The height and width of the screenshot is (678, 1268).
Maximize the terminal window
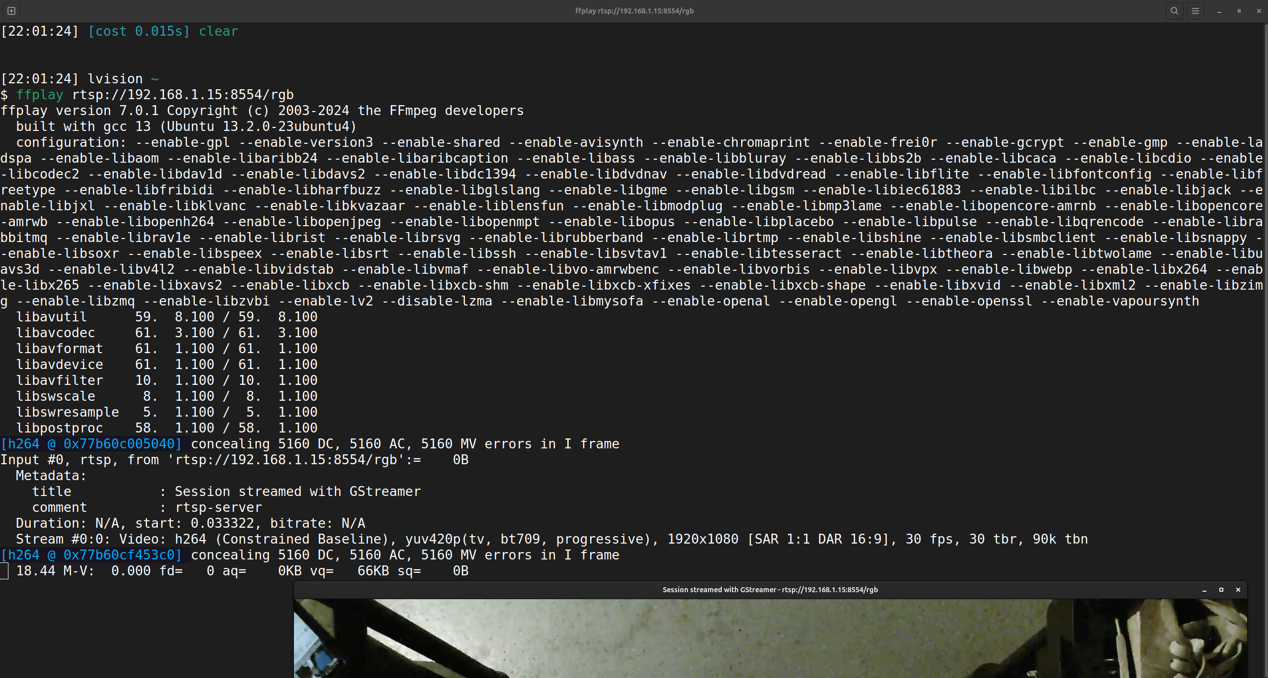coord(1239,11)
